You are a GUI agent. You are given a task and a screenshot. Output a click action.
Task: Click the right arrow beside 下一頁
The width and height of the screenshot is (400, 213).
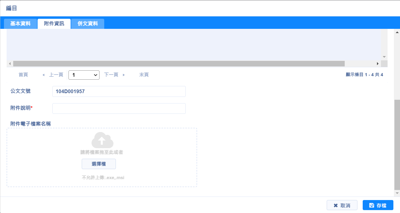[x=124, y=75]
